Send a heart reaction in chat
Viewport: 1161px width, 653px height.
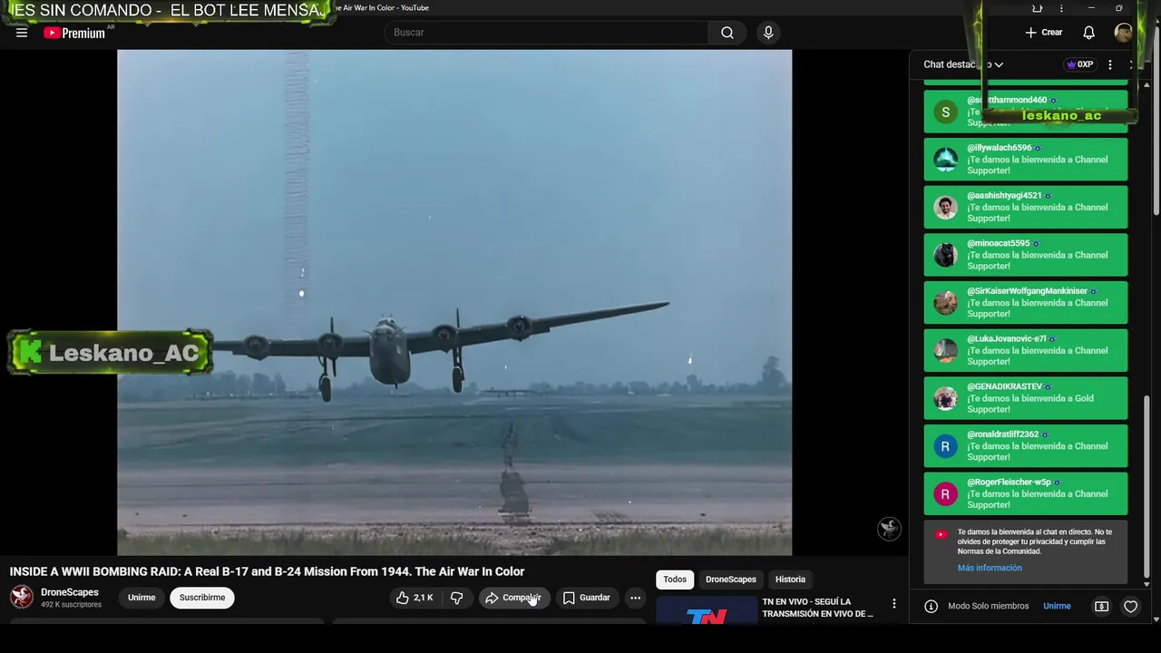click(x=1130, y=606)
